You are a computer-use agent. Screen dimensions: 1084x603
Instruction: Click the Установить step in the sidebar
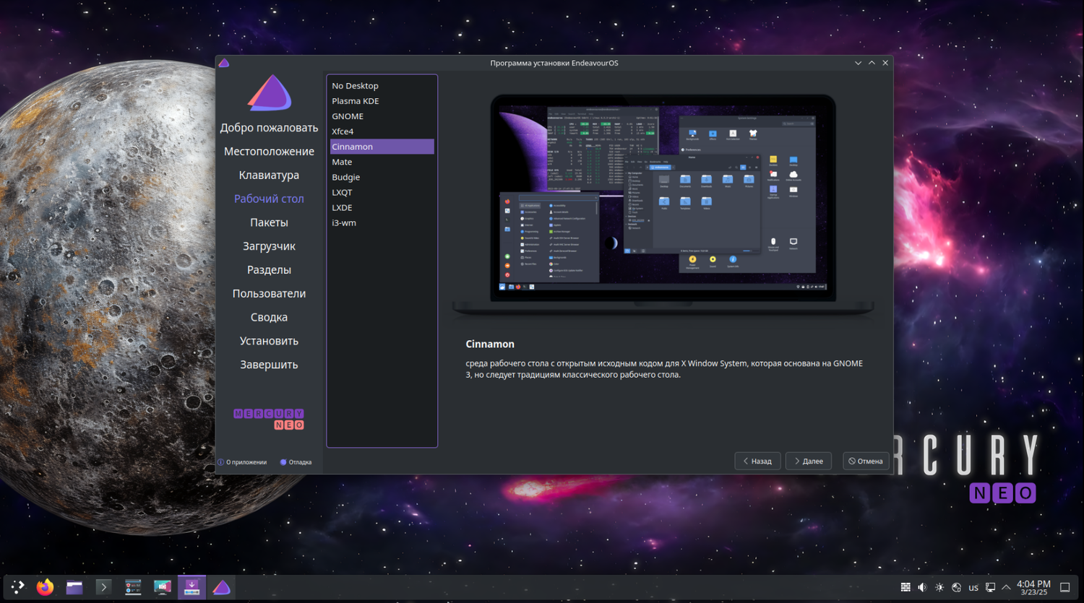click(x=269, y=341)
